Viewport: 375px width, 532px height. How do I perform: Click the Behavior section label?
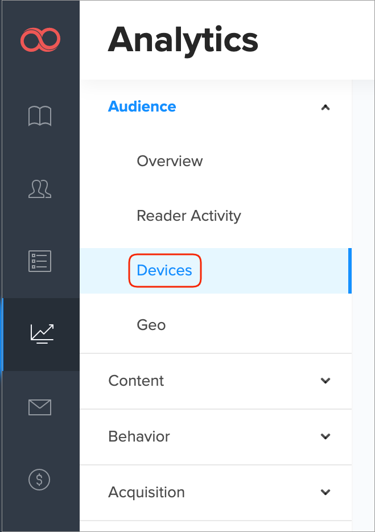tap(139, 436)
